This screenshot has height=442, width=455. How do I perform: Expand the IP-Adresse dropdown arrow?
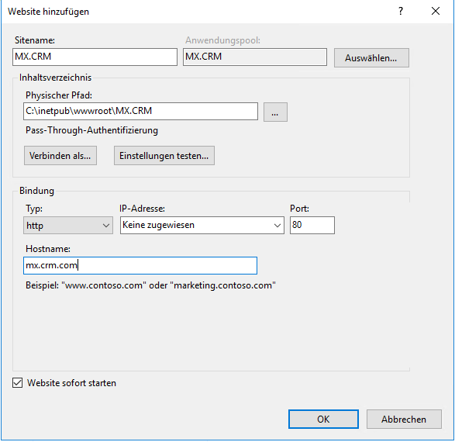(277, 225)
